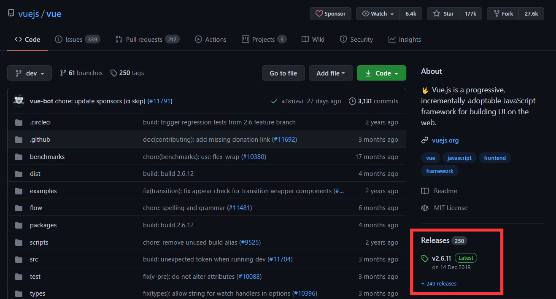Click the Star button
556x299 pixels.
click(443, 13)
